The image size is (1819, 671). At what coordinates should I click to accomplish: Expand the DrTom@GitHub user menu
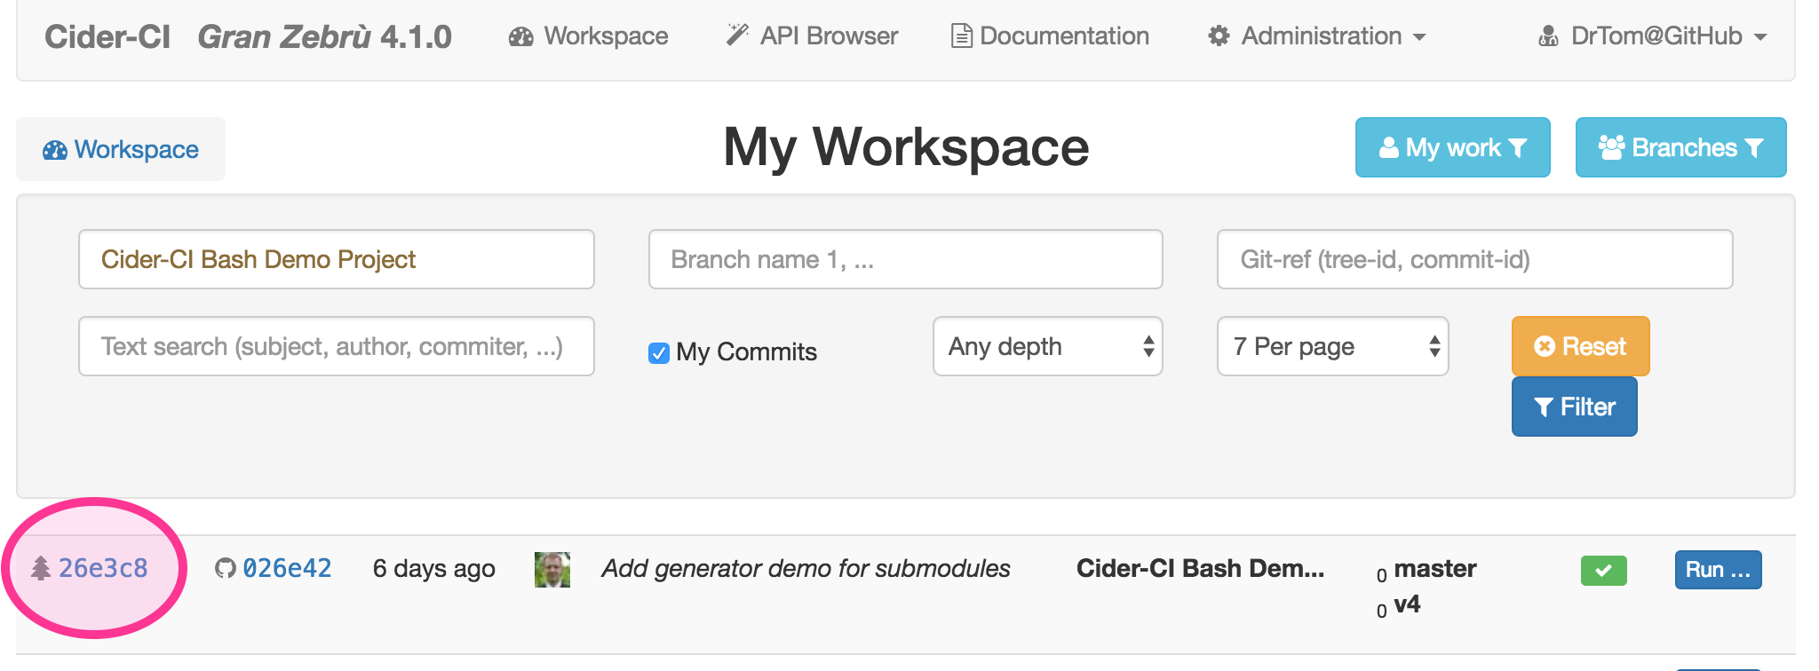pos(1653,36)
